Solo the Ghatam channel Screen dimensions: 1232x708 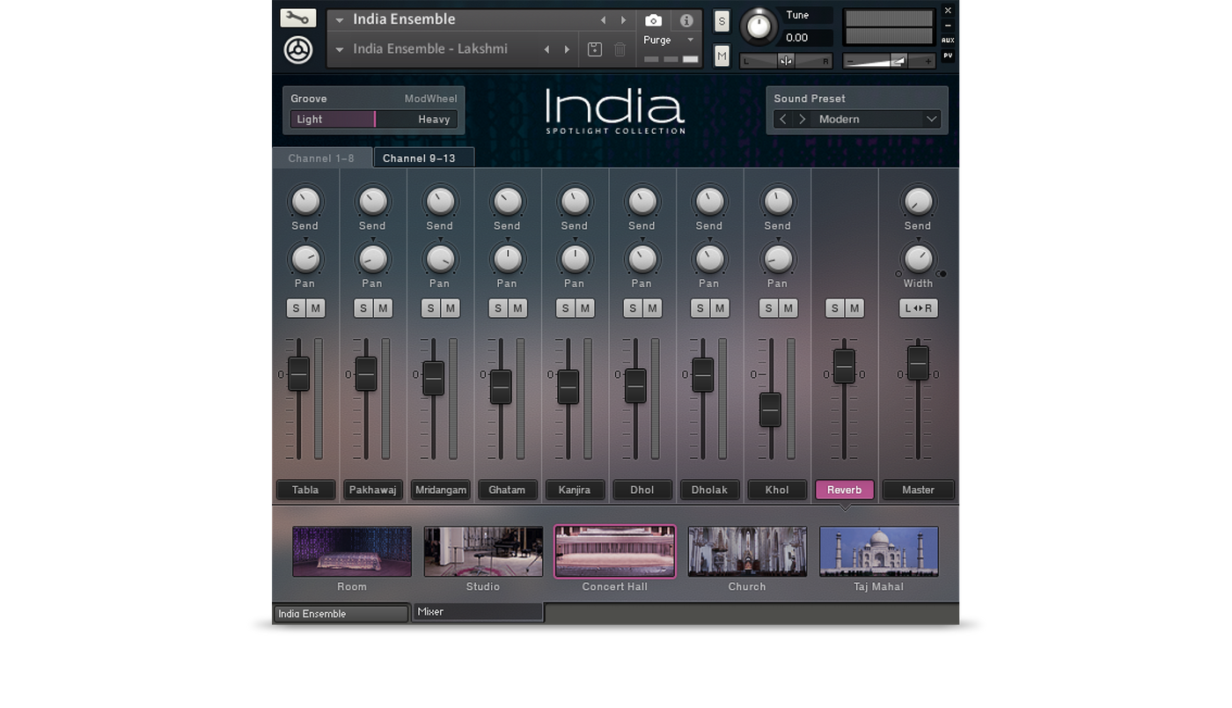click(498, 308)
